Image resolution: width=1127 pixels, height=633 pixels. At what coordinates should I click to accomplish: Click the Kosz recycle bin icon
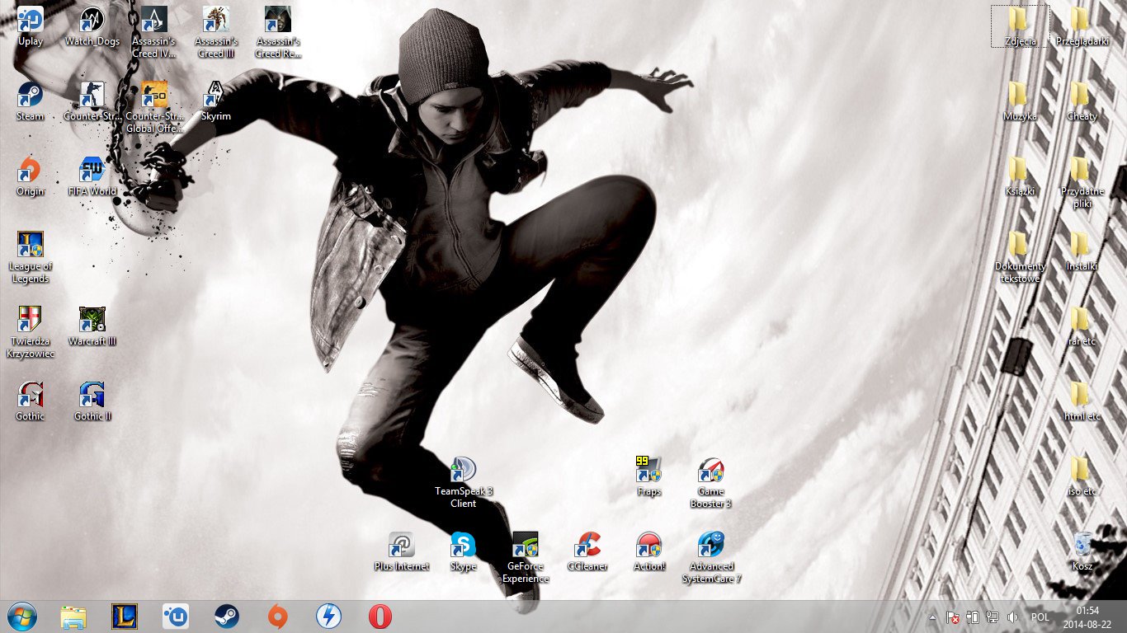point(1082,551)
